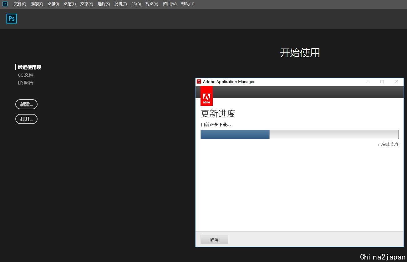Switch to CC 文件 list
Screen dimensions: 407x262
26,75
